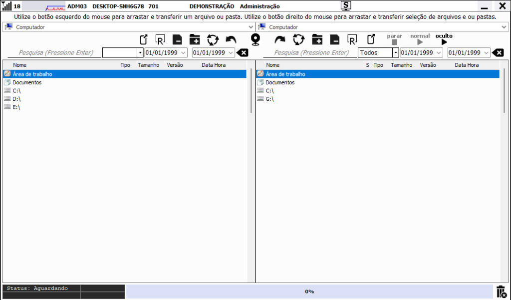511x300 pixels.
Task: Sort left pane by Versão column
Action: pos(175,65)
